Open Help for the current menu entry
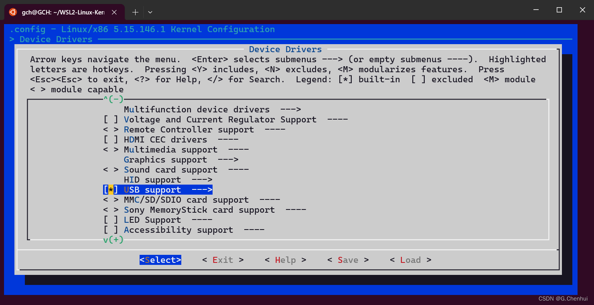This screenshot has width=594, height=305. 285,260
